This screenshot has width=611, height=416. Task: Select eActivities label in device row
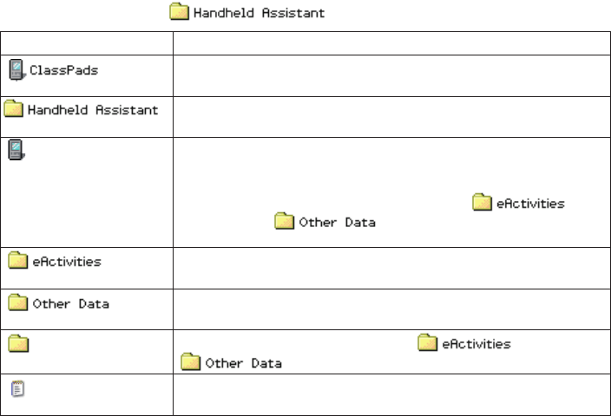coord(531,204)
